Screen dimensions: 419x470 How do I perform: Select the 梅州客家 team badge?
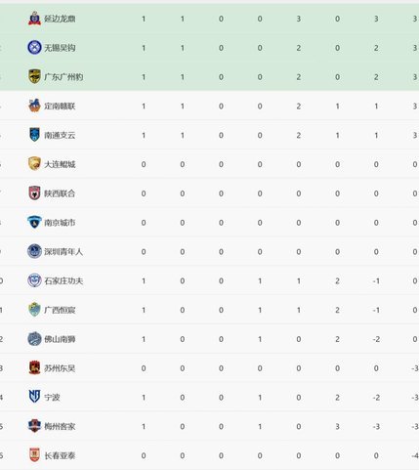(x=34, y=426)
